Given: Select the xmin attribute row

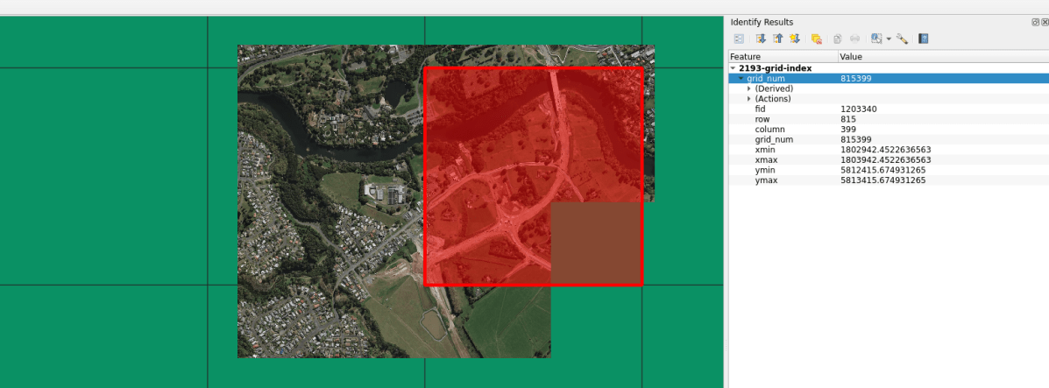Looking at the screenshot, I should 765,150.
